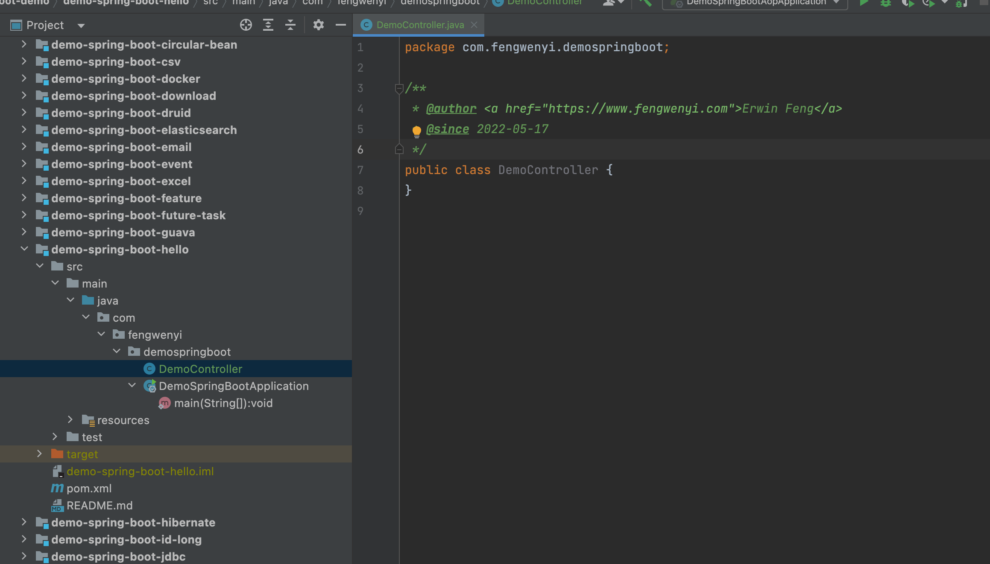990x564 pixels.
Task: Click the quick-fix light bulb in editor gutter
Action: coord(416,131)
